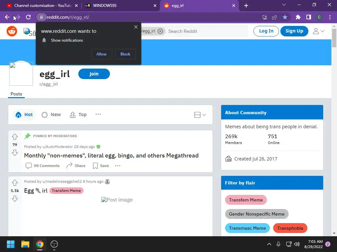Click the microphone tray icon
Image resolution: width=337 pixels, height=252 pixels.
coord(278,244)
